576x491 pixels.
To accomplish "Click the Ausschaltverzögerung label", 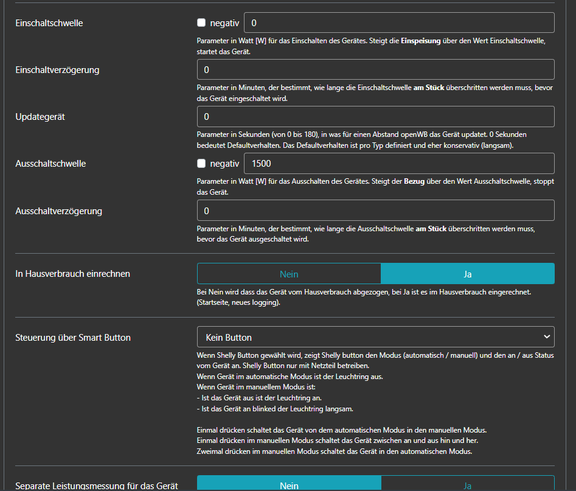I will [x=59, y=211].
